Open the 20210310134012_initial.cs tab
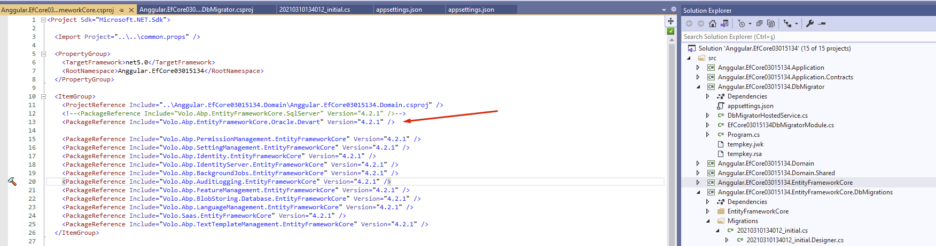 [x=314, y=10]
